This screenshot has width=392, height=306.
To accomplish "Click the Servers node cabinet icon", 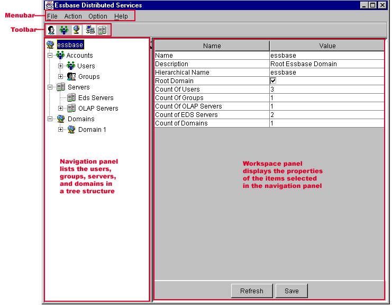I will (x=61, y=87).
